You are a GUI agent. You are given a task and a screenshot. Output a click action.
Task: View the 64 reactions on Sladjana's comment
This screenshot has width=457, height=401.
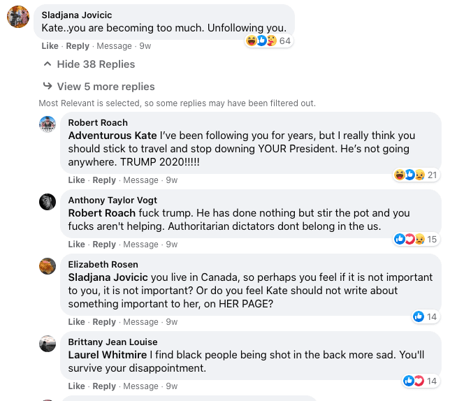click(268, 41)
